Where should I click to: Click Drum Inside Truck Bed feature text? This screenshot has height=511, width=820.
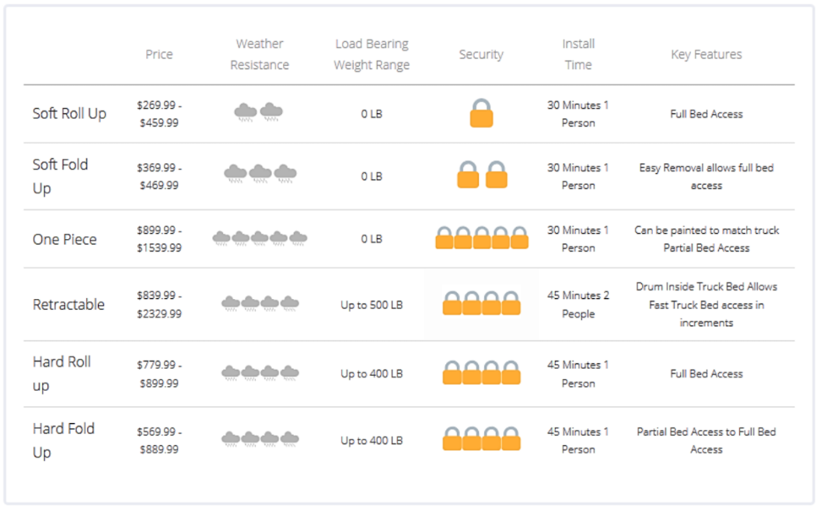(x=707, y=304)
